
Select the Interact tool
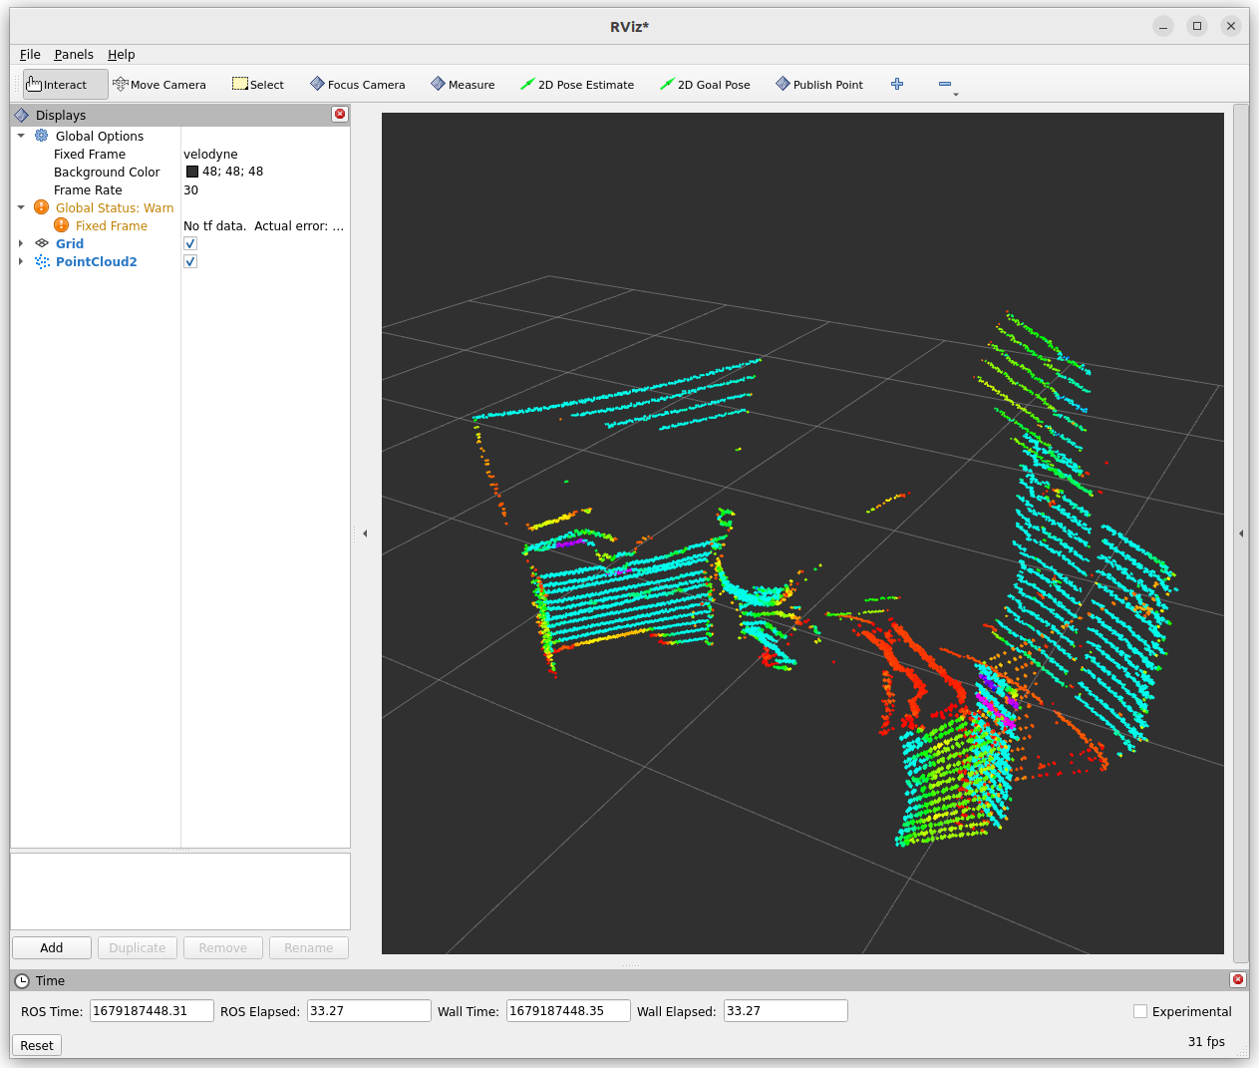tap(65, 85)
